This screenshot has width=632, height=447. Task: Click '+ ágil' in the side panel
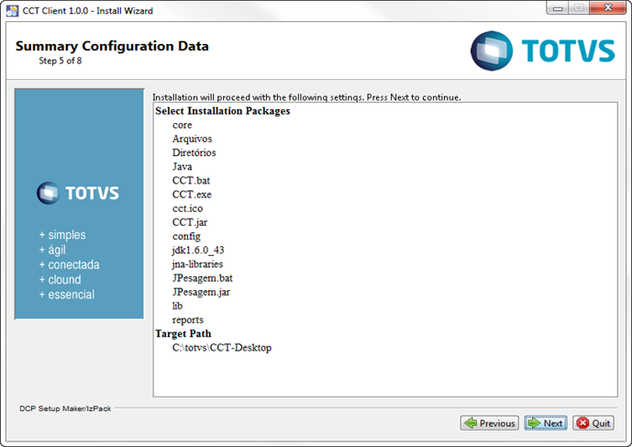[x=52, y=251]
